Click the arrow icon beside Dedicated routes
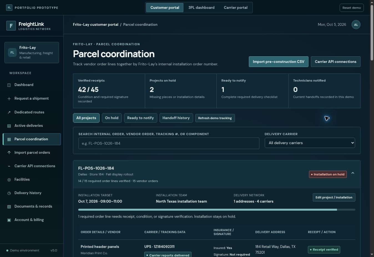 pos(9,112)
